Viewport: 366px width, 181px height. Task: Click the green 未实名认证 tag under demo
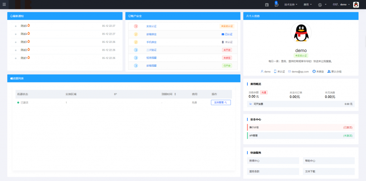301,56
